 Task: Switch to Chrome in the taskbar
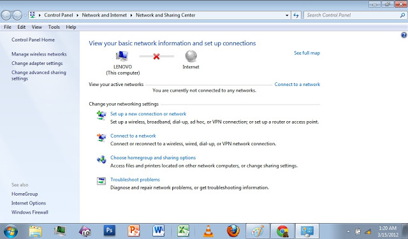coord(282,231)
